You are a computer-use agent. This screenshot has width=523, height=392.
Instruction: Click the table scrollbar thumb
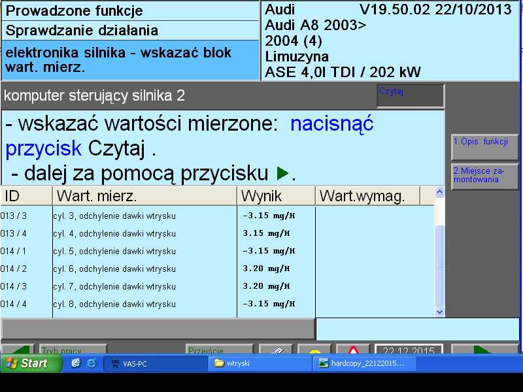point(439,266)
